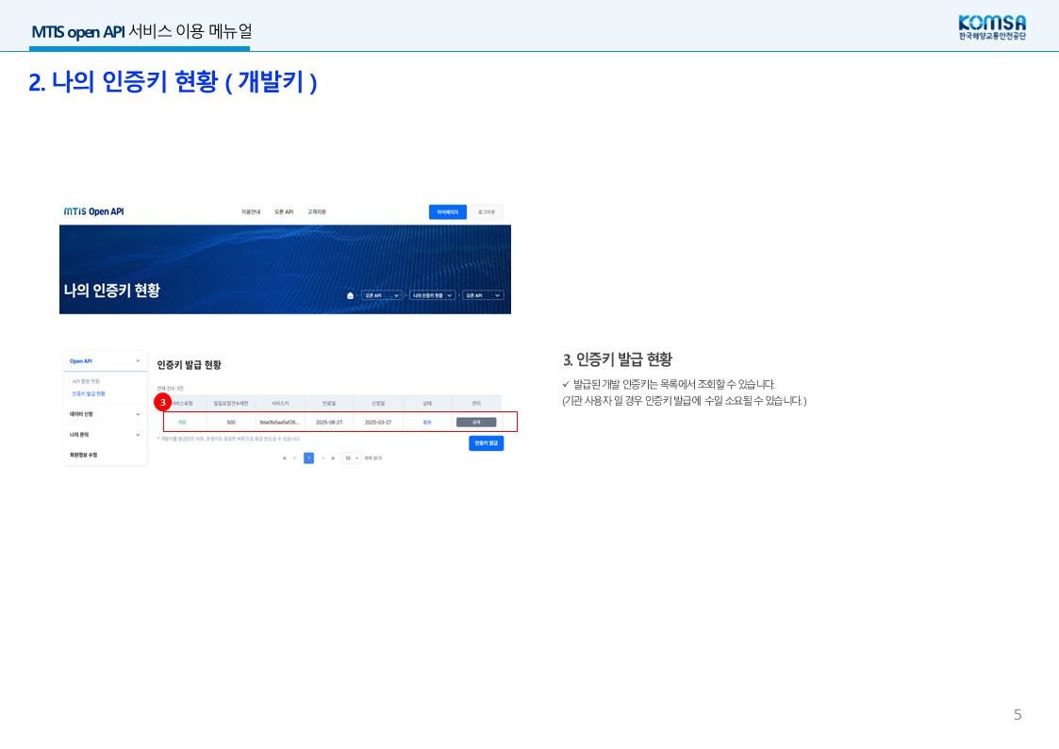The height and width of the screenshot is (749, 1059).
Task: Click the 신청일 column header
Action: pos(378,403)
